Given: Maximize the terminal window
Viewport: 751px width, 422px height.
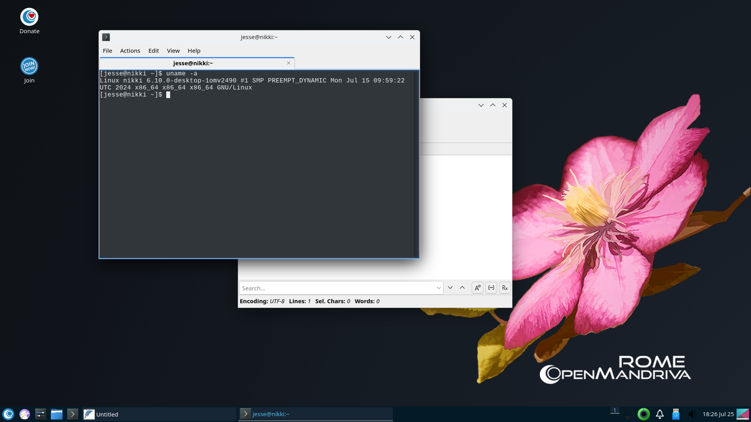Looking at the screenshot, I should 400,37.
